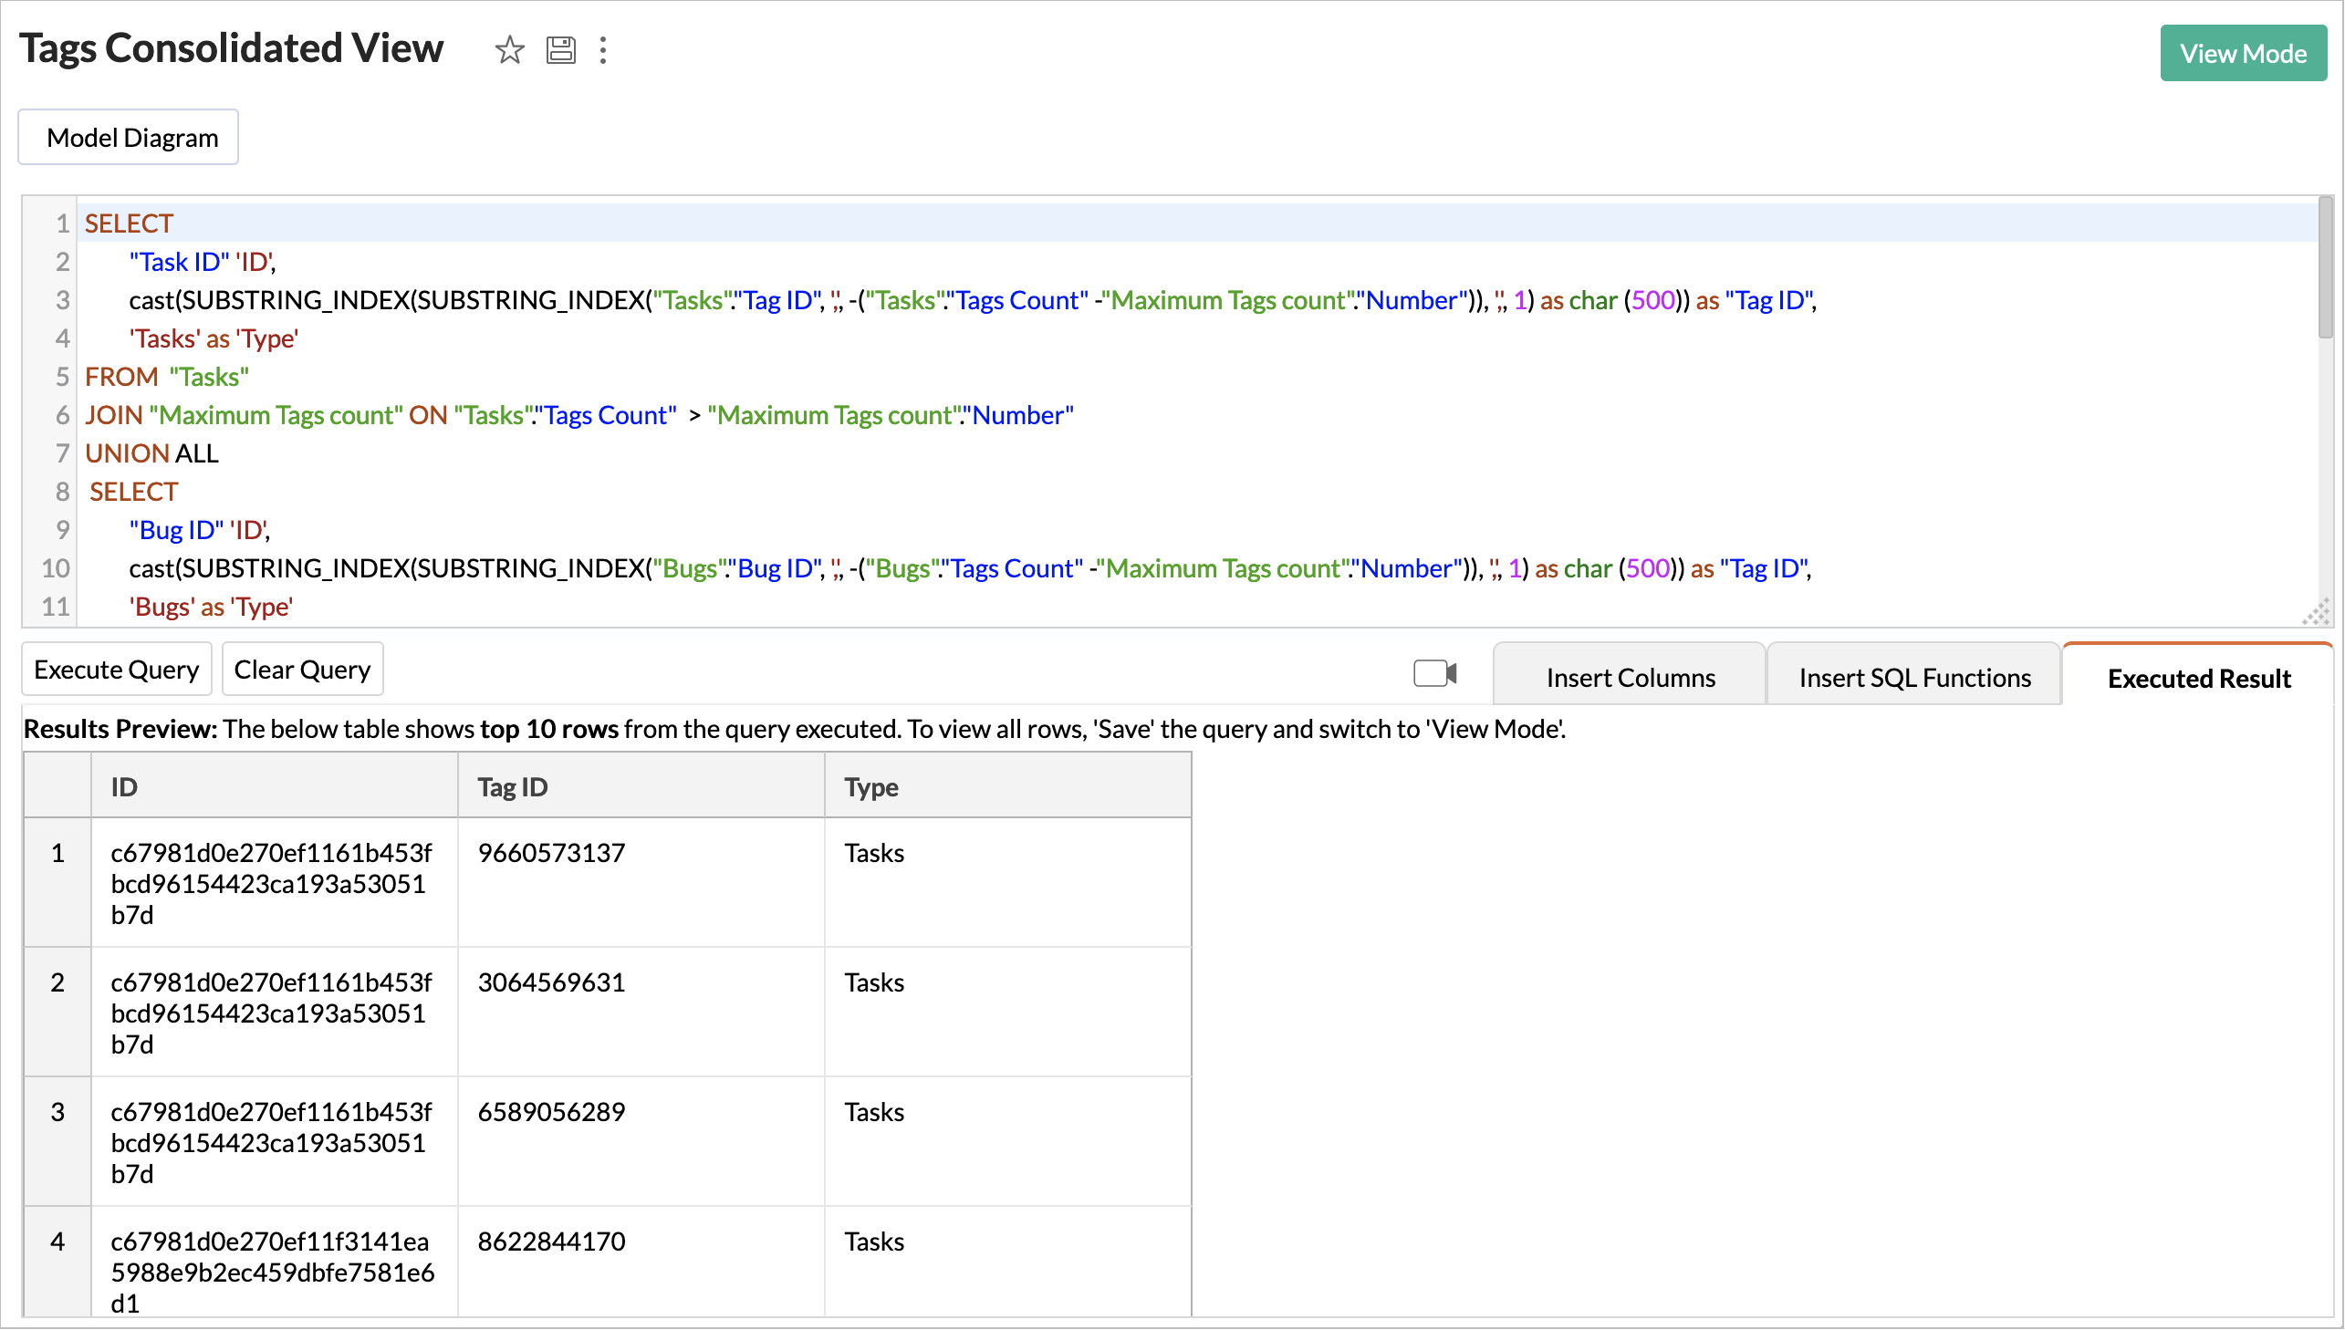Open the Insert SQL Functions tab
The height and width of the screenshot is (1330, 2345).
pos(1913,678)
